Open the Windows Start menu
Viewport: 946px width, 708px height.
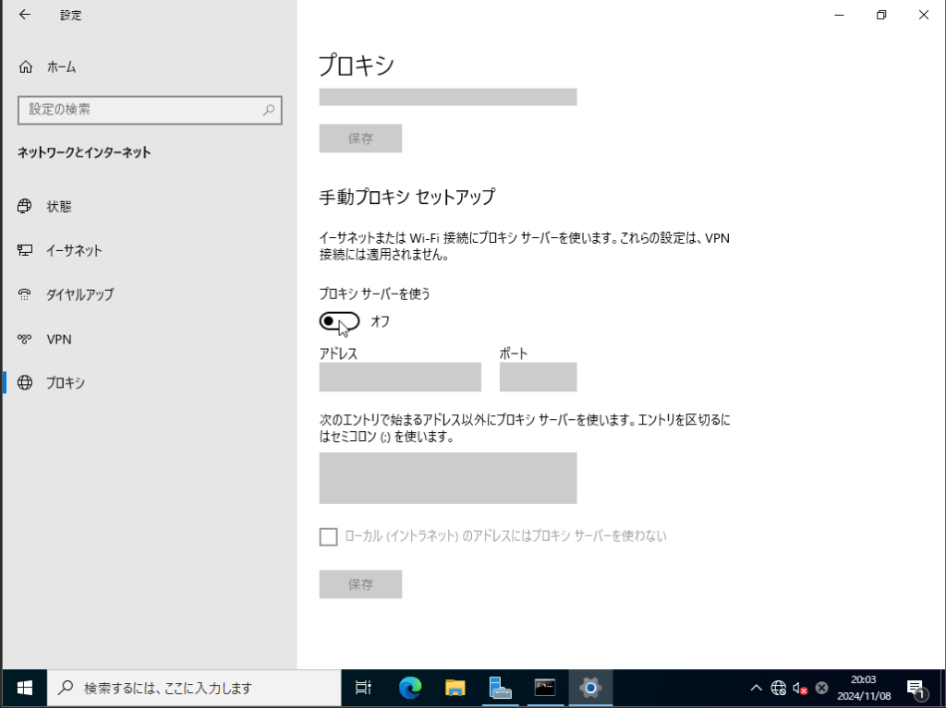[x=24, y=688]
